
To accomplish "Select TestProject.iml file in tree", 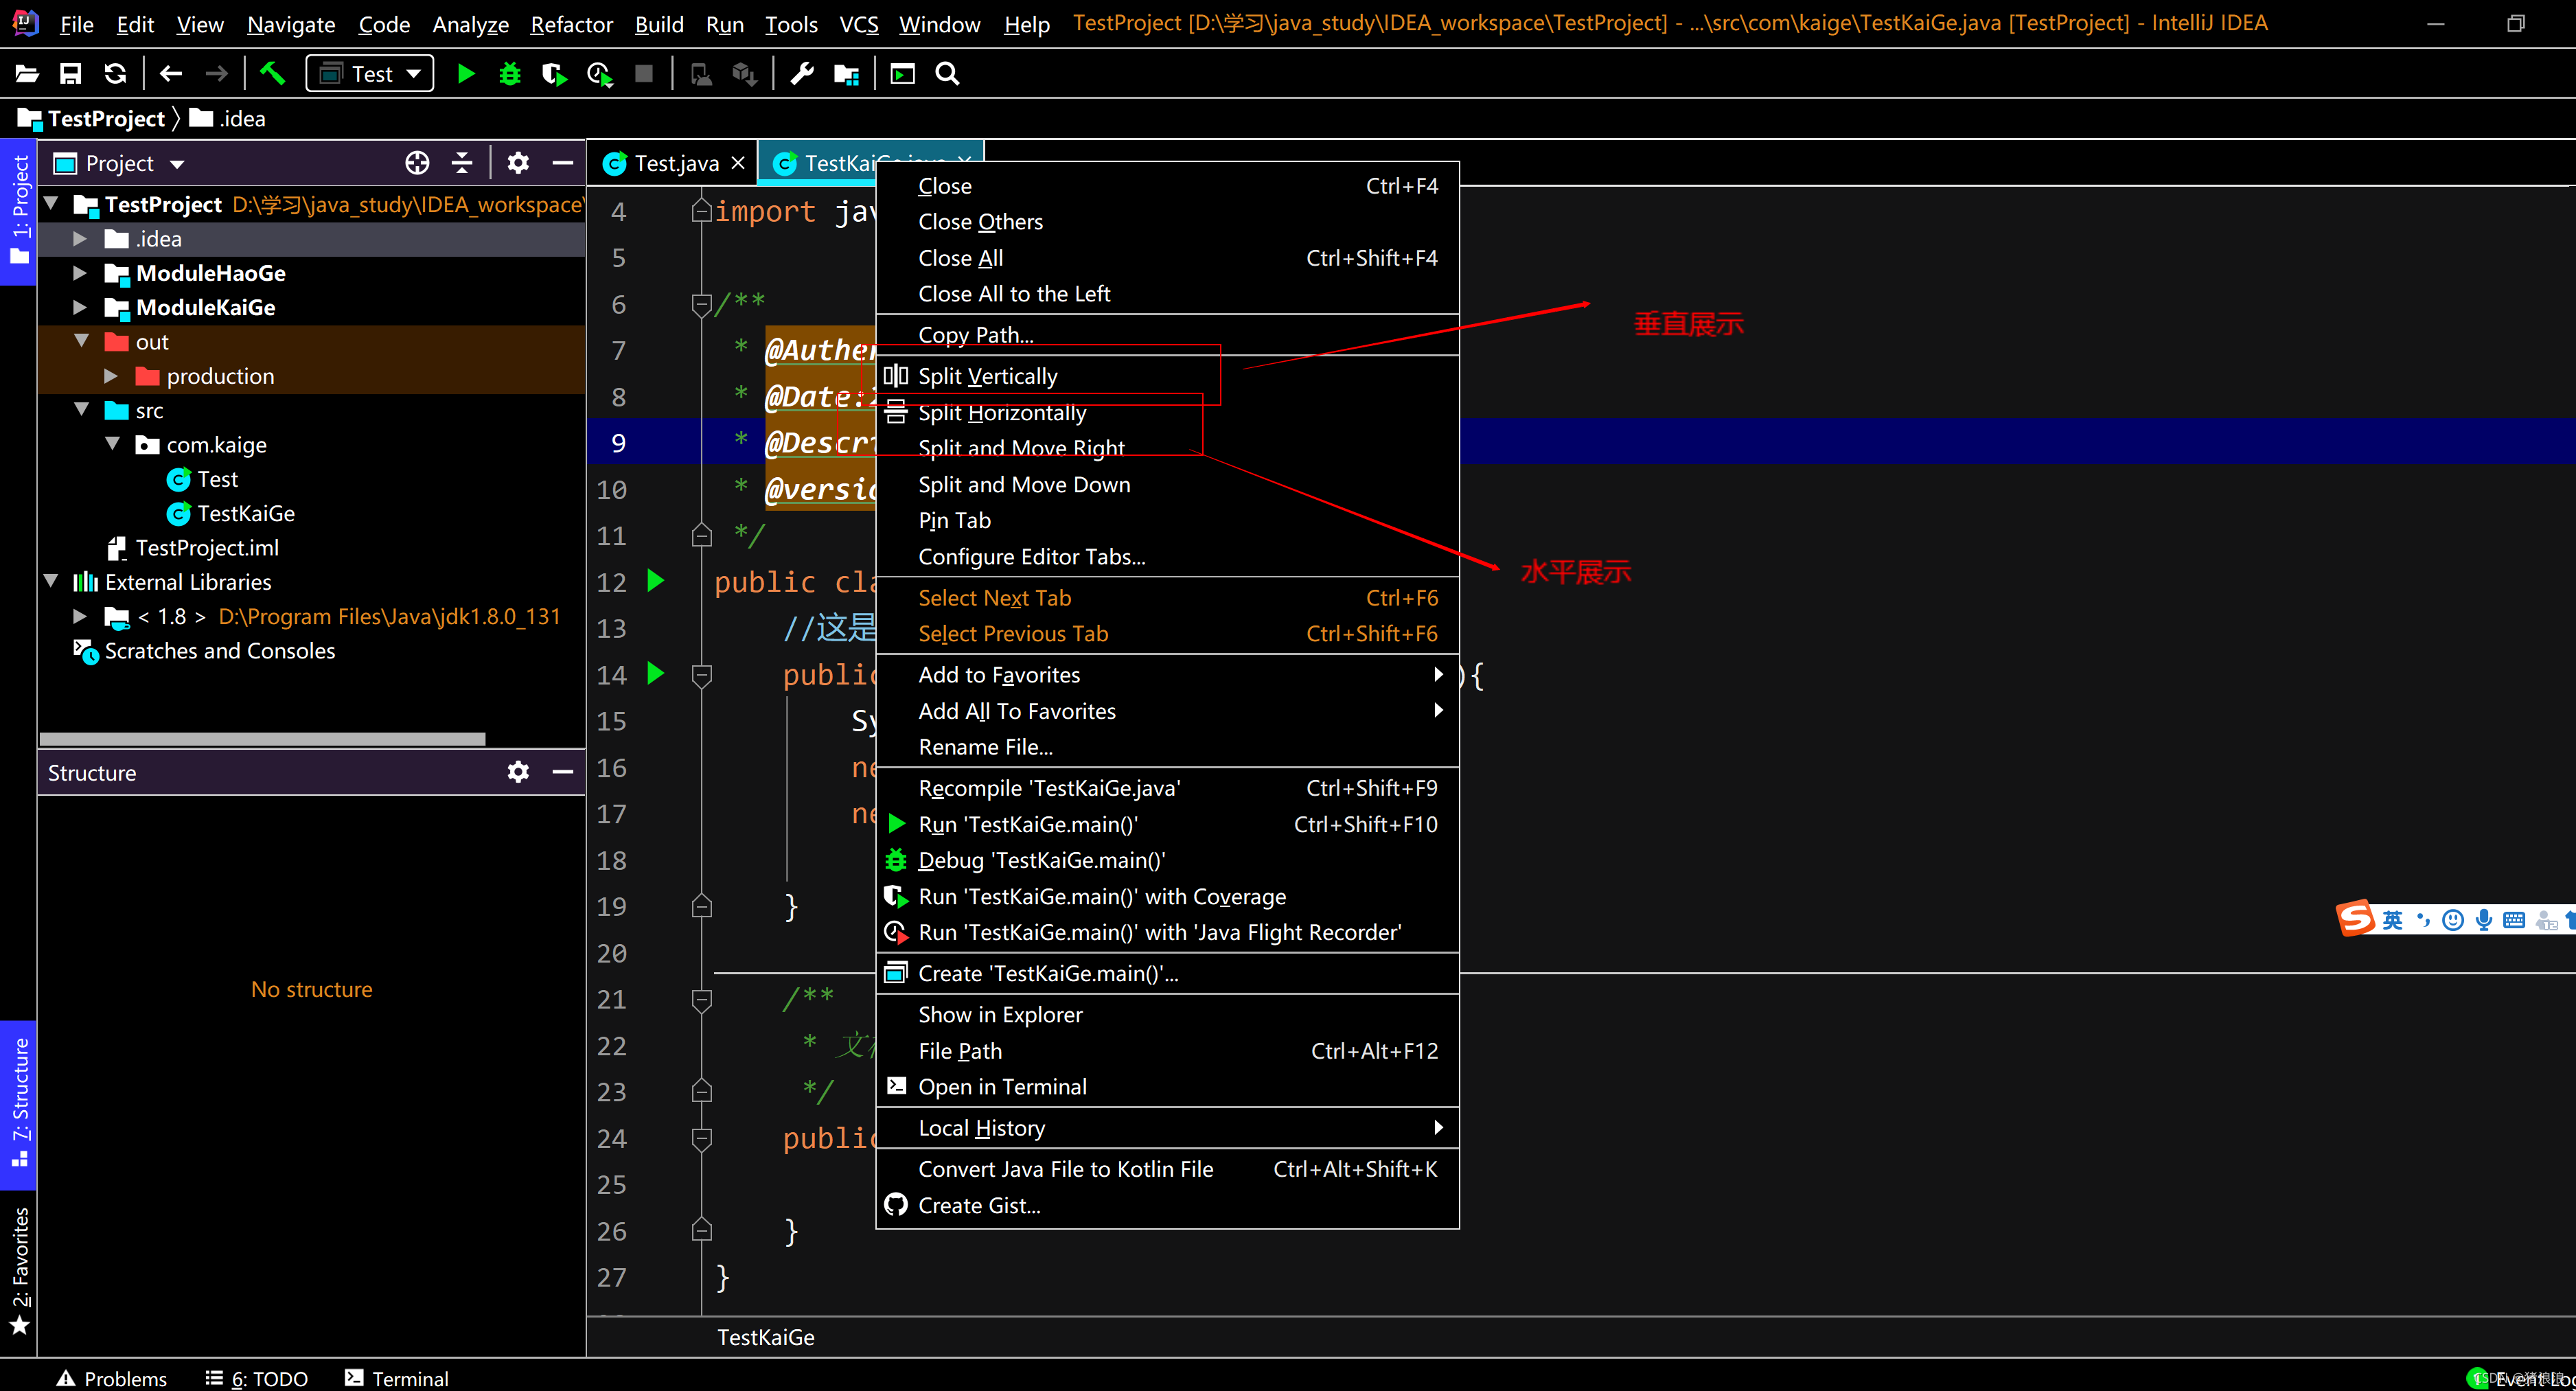I will point(207,547).
